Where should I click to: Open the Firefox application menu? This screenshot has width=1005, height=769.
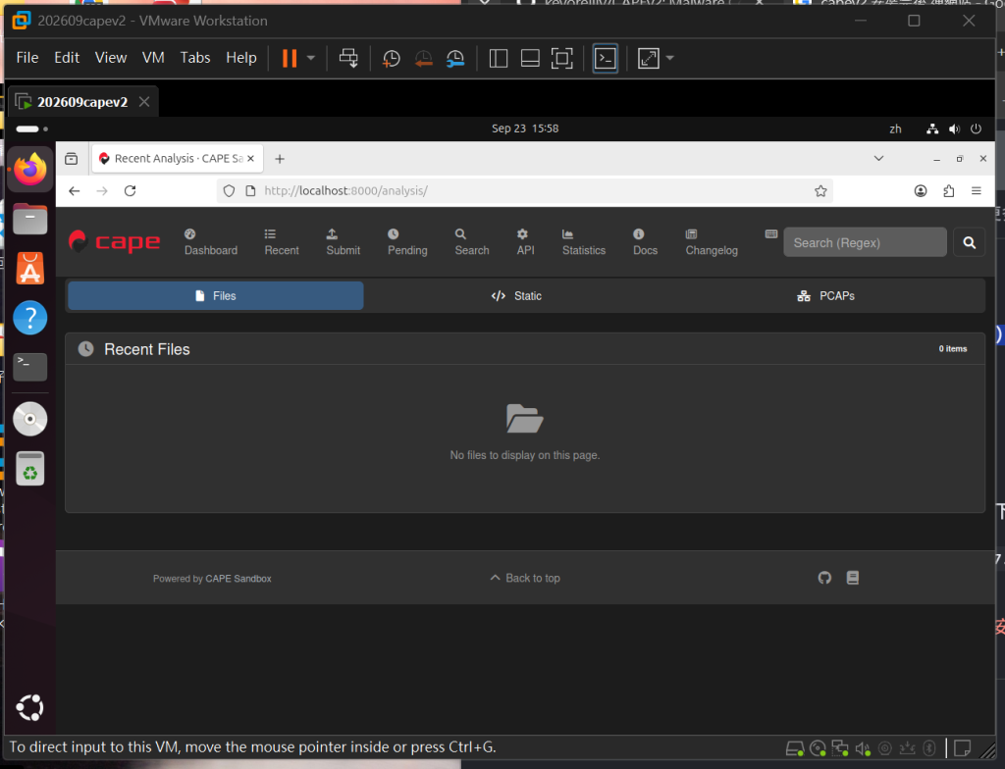click(x=977, y=191)
